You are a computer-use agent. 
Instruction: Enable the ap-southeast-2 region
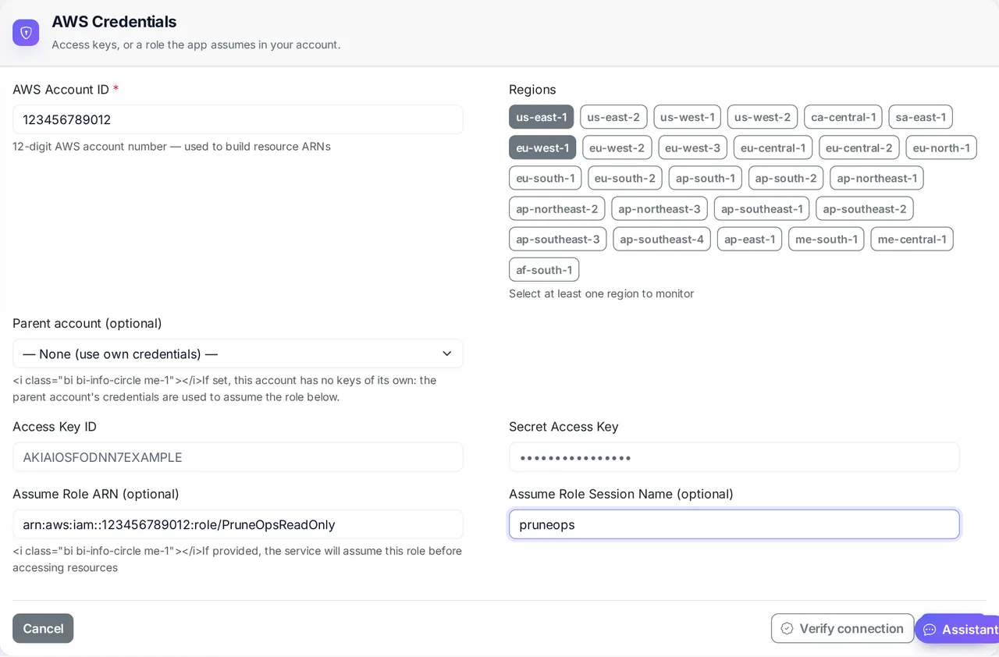(x=865, y=208)
